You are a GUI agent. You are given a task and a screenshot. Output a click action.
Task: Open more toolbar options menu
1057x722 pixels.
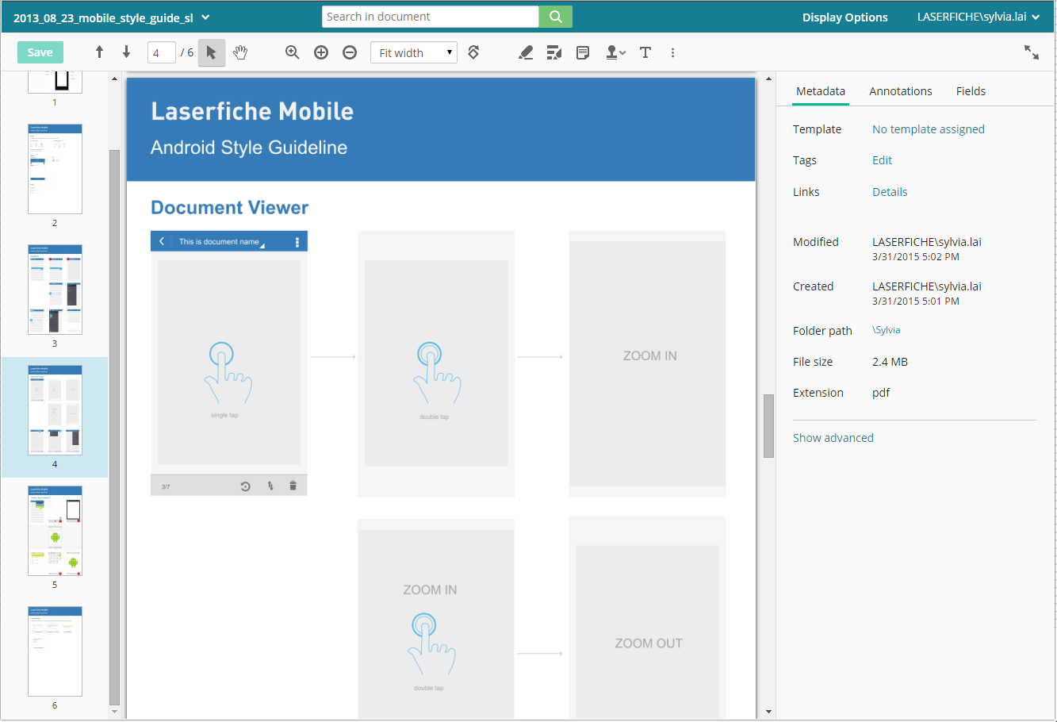(672, 52)
